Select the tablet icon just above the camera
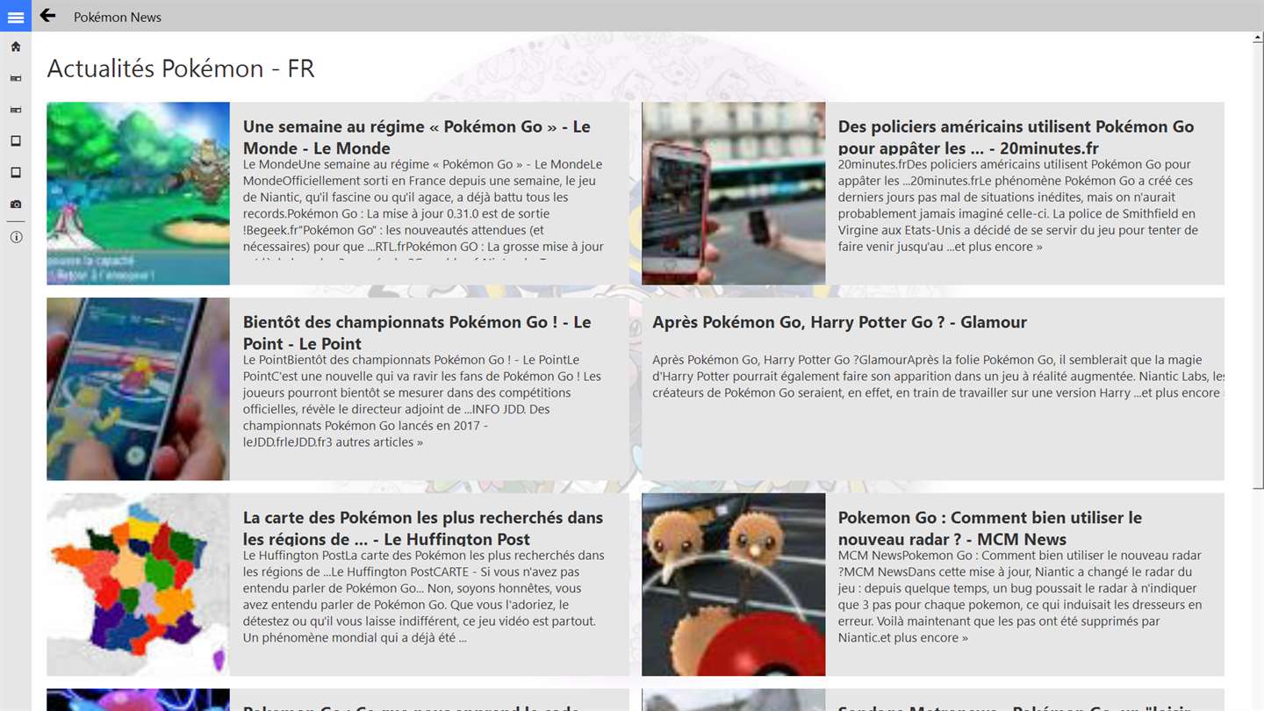 coord(16,173)
